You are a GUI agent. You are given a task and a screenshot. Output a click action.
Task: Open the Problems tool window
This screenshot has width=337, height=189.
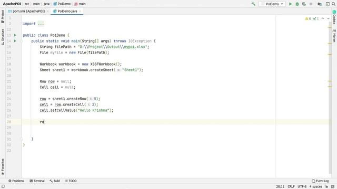point(16,181)
